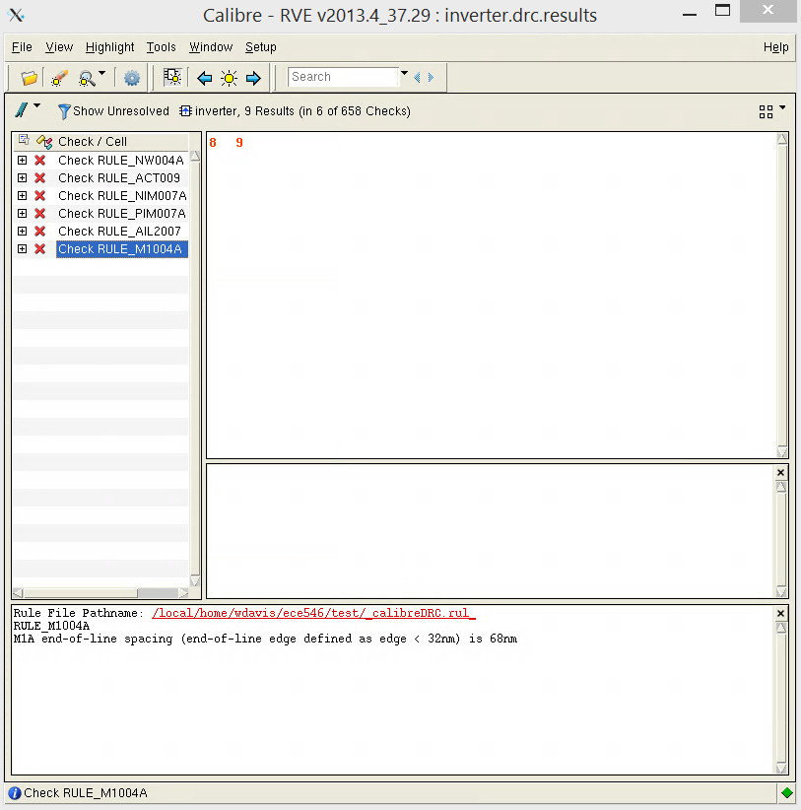Viewport: 801px width, 810px height.
Task: Click the sun-shaped highlight current result icon
Action: point(229,78)
